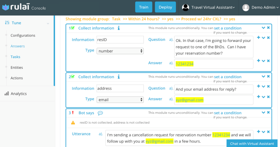
Task: Open the Tasks section in the sidebar
Action: (x=15, y=57)
